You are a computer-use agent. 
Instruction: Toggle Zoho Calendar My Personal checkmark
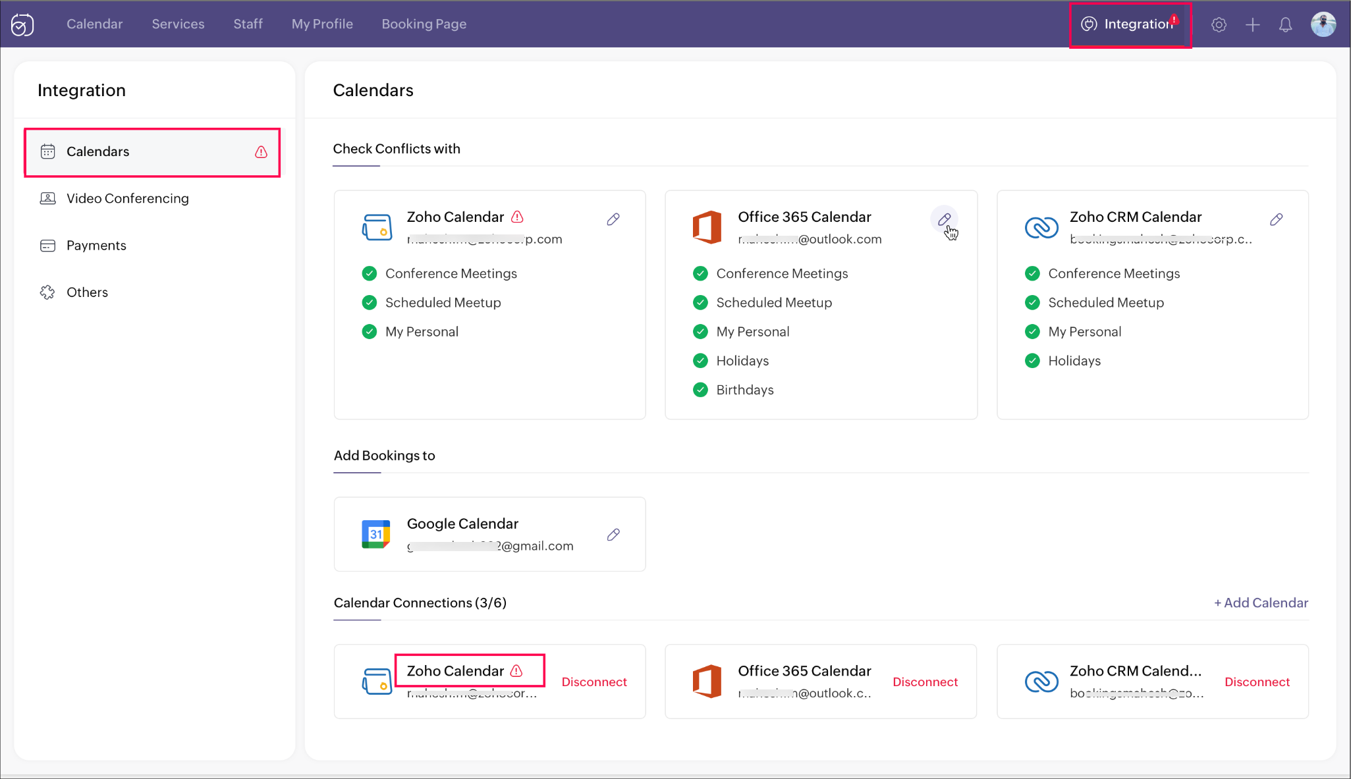(370, 332)
